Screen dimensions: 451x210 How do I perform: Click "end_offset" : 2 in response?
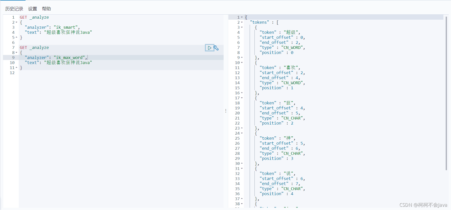point(280,43)
